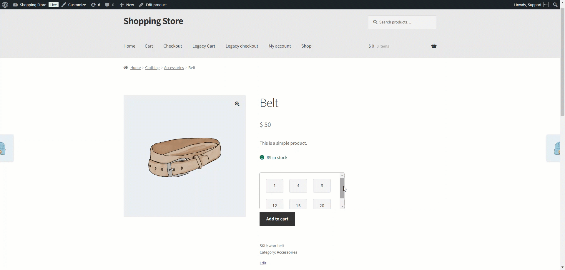The width and height of the screenshot is (565, 270).
Task: Zoom the product image with magnifier icon
Action: click(x=237, y=104)
